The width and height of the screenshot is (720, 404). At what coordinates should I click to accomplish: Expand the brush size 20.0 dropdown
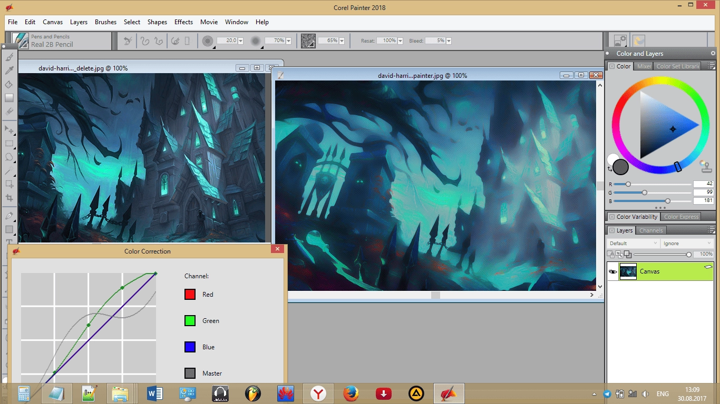tap(241, 41)
